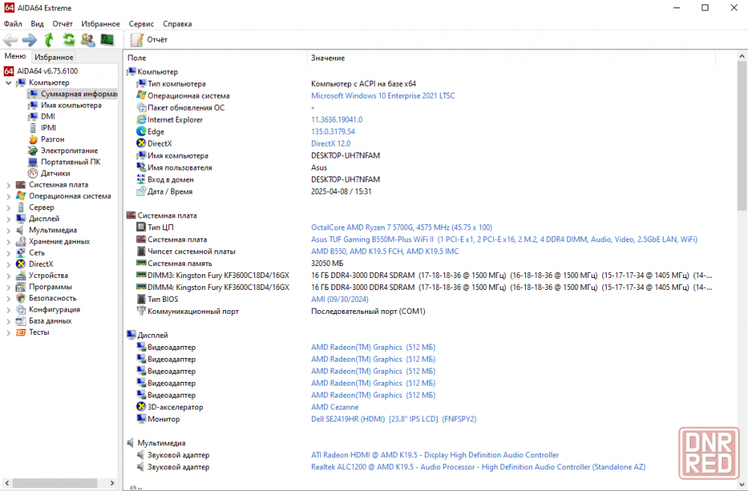Select Суммарная информация in the tree

(x=79, y=94)
